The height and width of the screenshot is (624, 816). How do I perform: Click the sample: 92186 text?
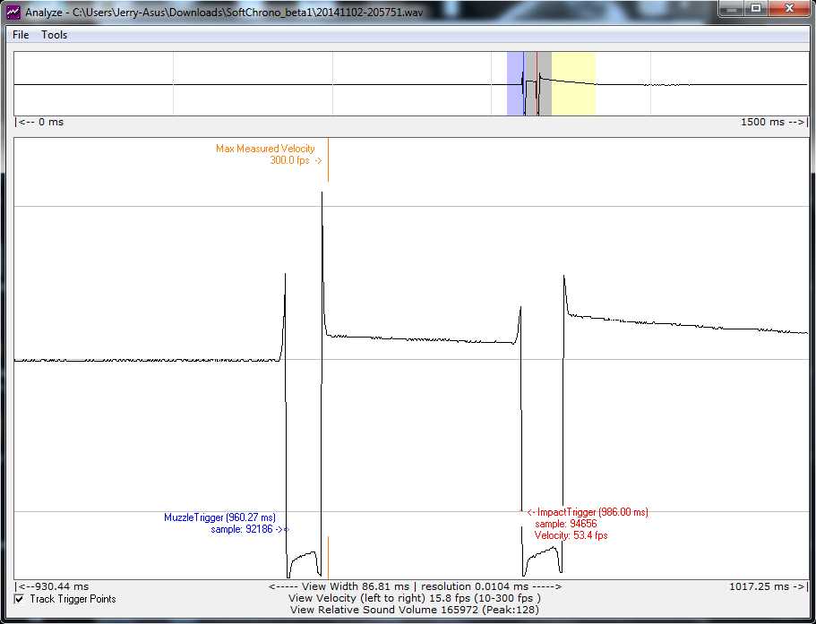point(242,529)
